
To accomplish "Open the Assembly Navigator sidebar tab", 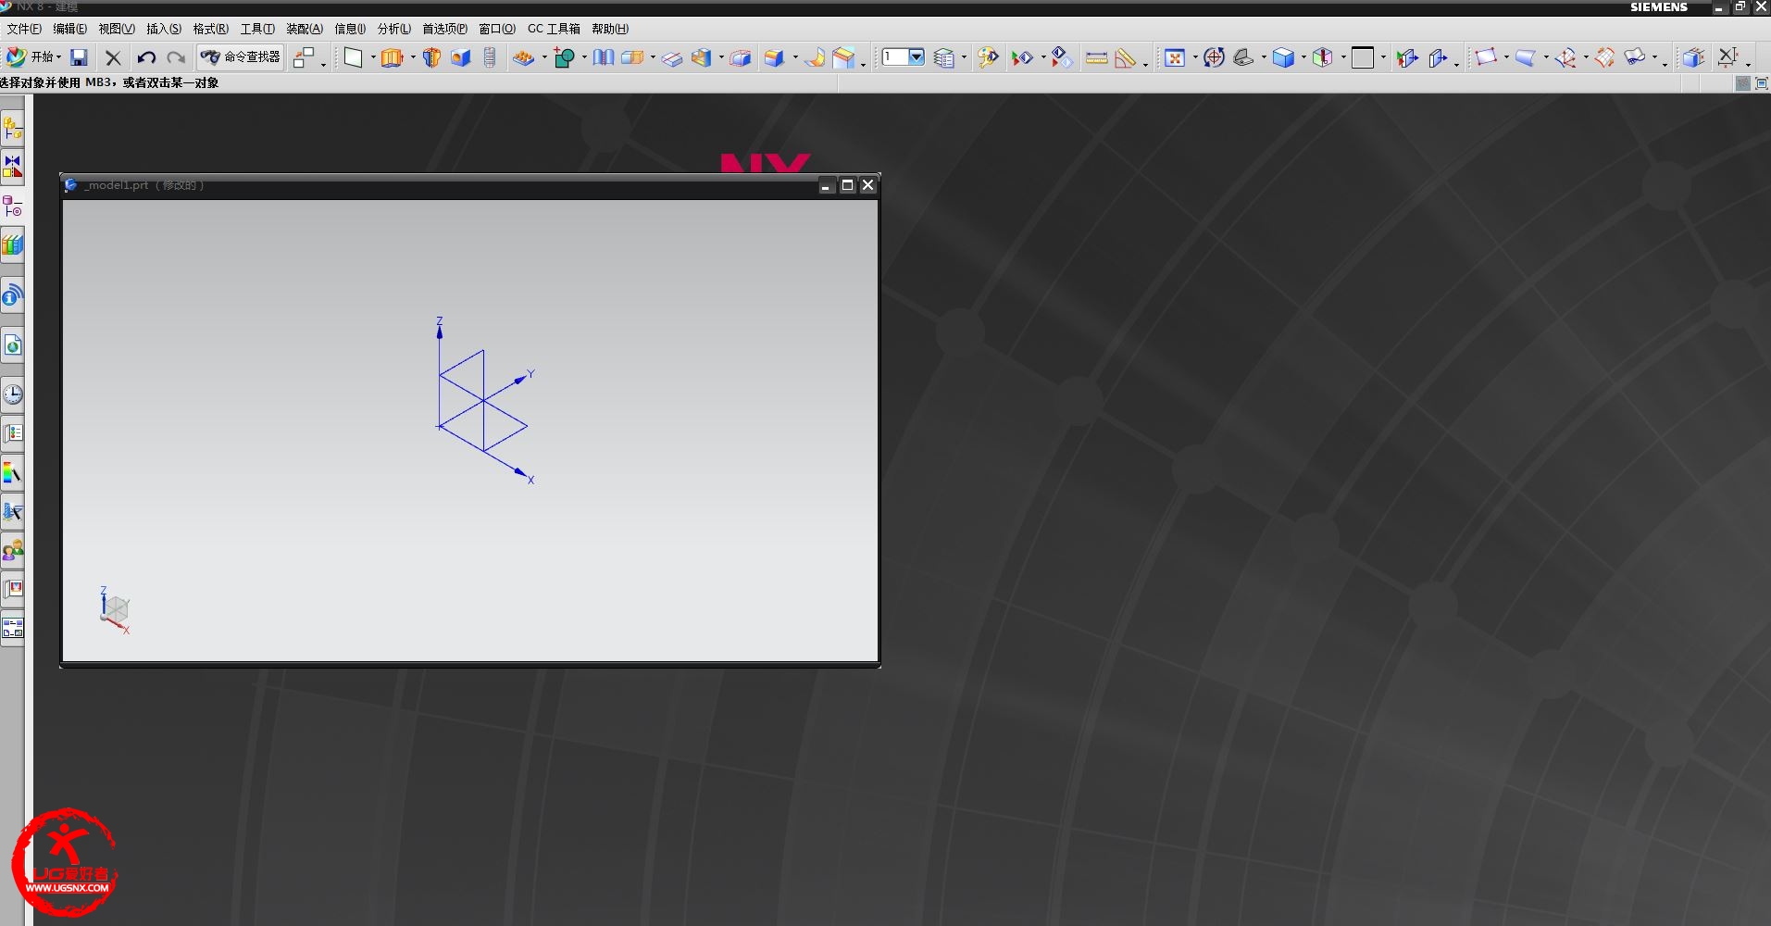I will click(13, 129).
